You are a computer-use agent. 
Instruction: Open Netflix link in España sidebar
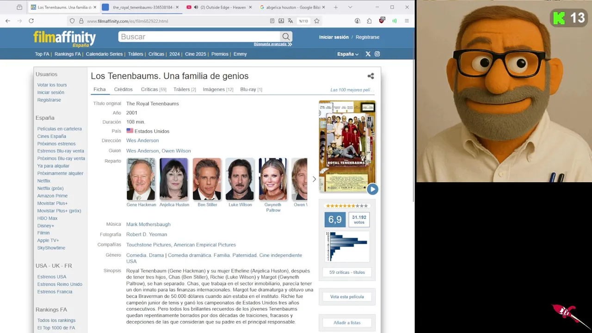[x=44, y=181]
